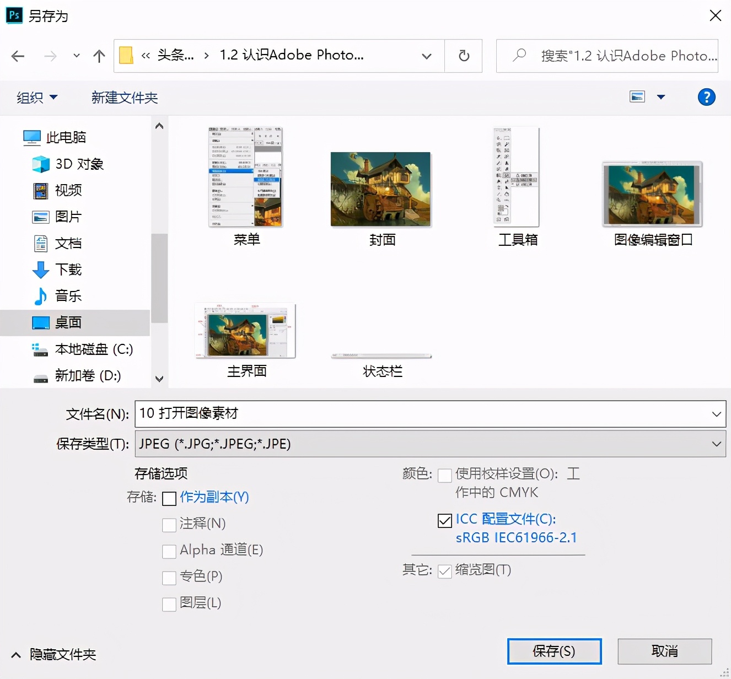The height and width of the screenshot is (679, 731).
Task: Select the 封面 image thumbnail
Action: click(x=381, y=188)
